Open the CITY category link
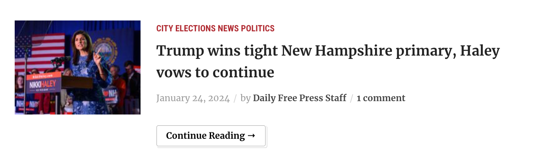The image size is (537, 168). pyautogui.click(x=164, y=28)
